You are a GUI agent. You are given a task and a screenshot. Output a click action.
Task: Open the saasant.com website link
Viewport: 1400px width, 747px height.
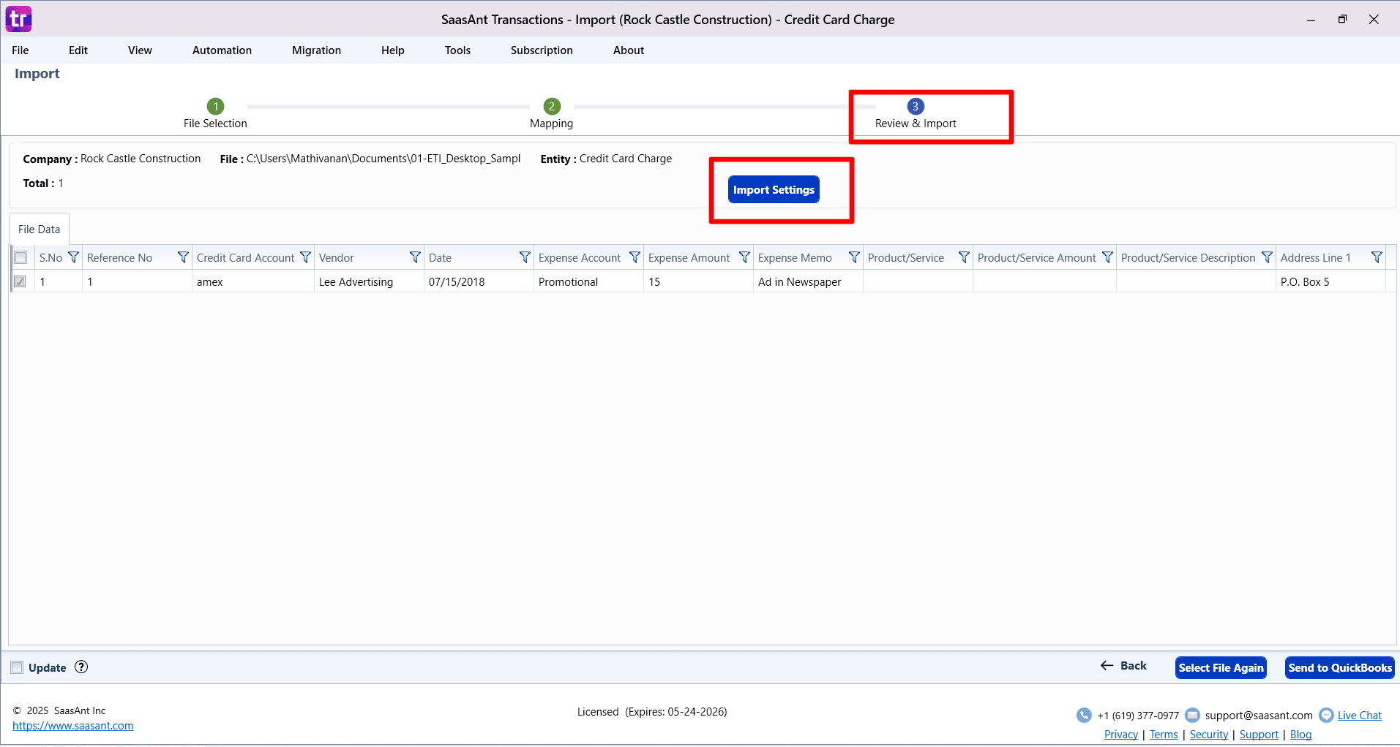coord(73,726)
